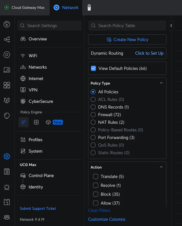Open the Topology icon in the left sidebar
The height and width of the screenshot is (226, 182).
coord(7,40)
